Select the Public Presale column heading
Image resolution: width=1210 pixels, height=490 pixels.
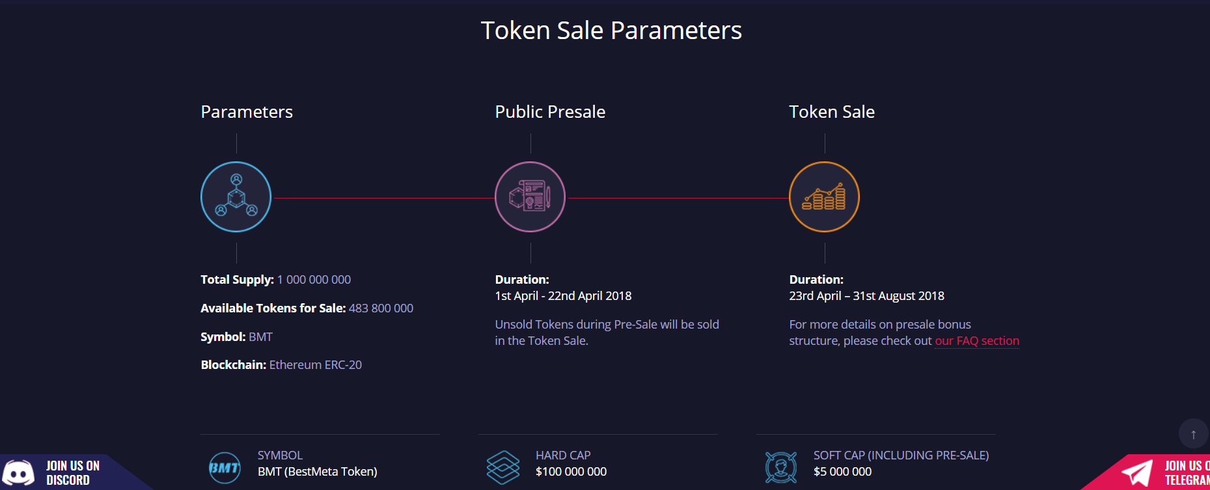550,112
